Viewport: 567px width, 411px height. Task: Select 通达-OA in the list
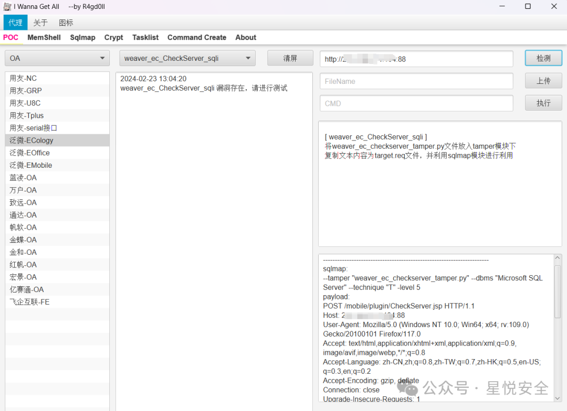pos(57,215)
